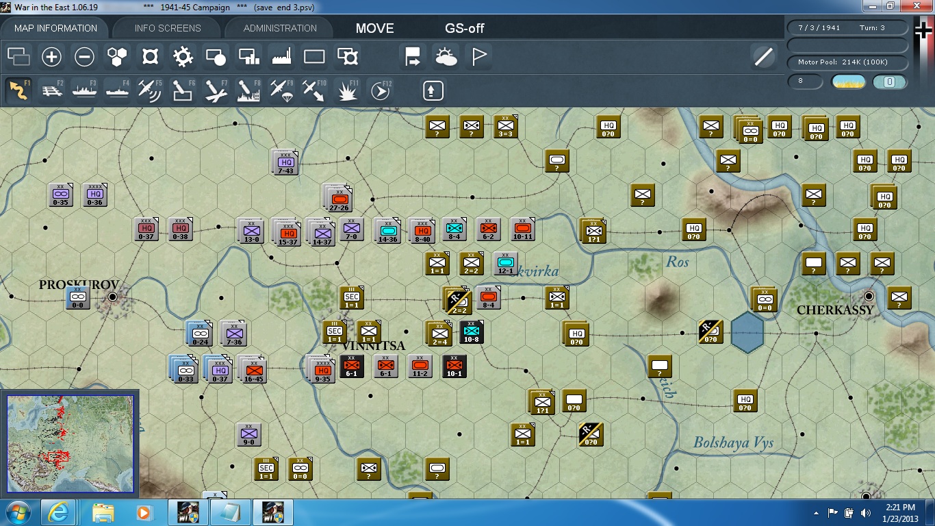Select Bomb City F8 icon
Image resolution: width=935 pixels, height=526 pixels.
(x=249, y=90)
